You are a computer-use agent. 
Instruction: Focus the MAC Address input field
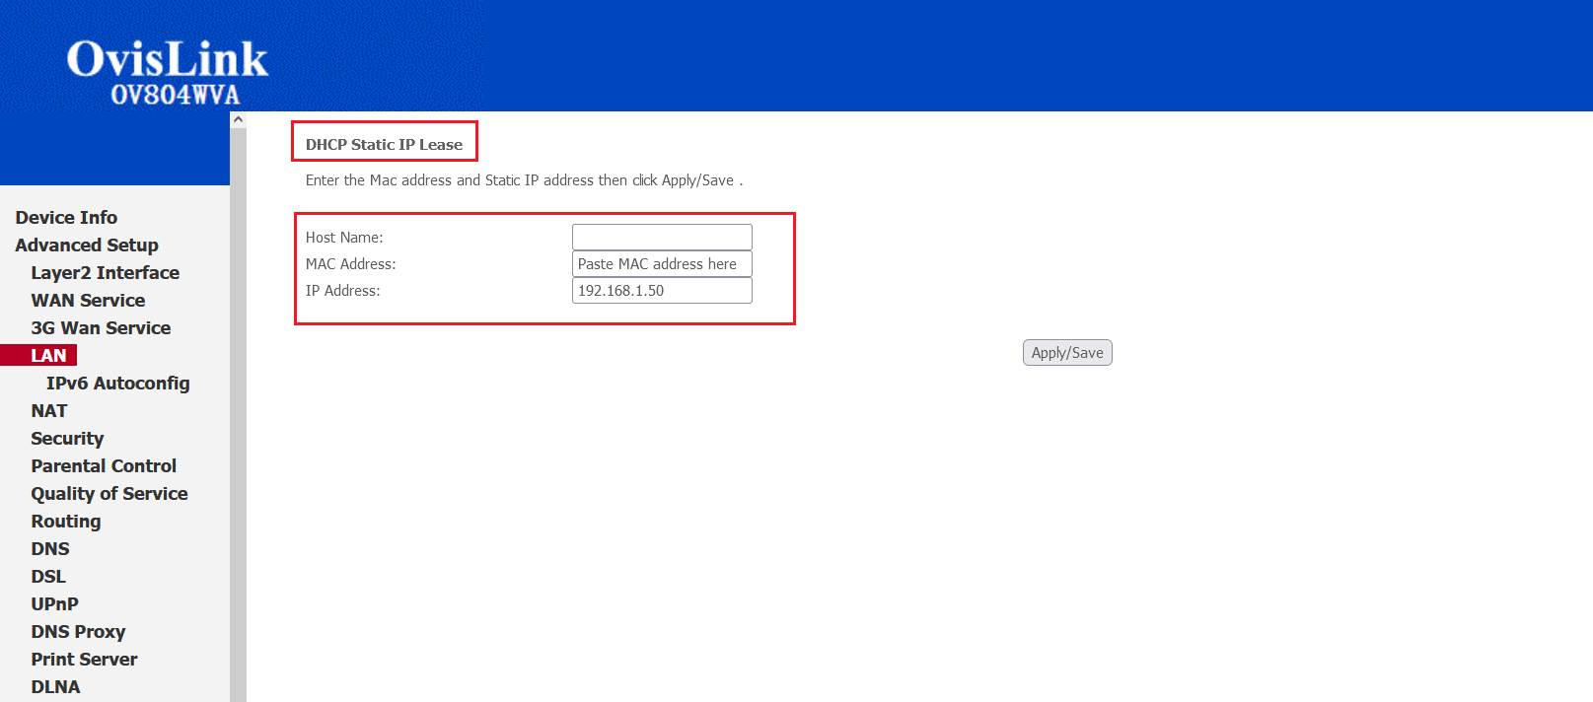click(x=662, y=264)
